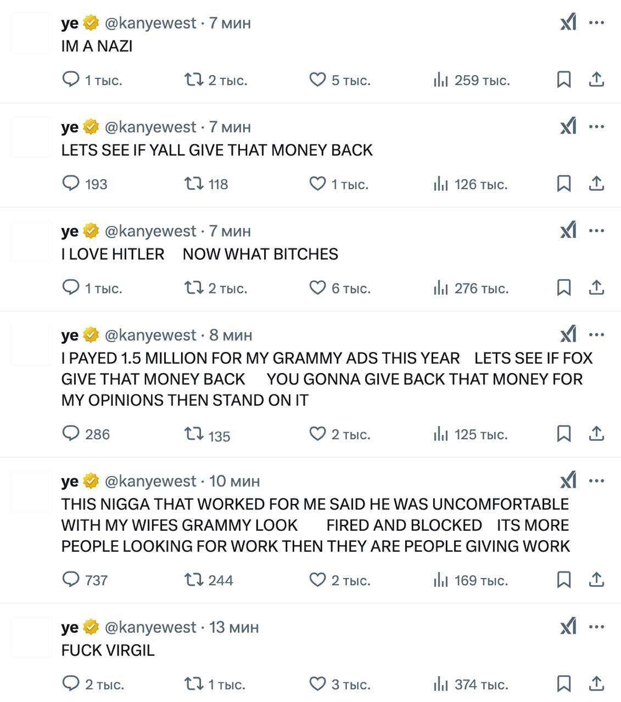Viewport: 621px width, 702px height.
Task: Share the 10 мин post
Action: click(596, 580)
